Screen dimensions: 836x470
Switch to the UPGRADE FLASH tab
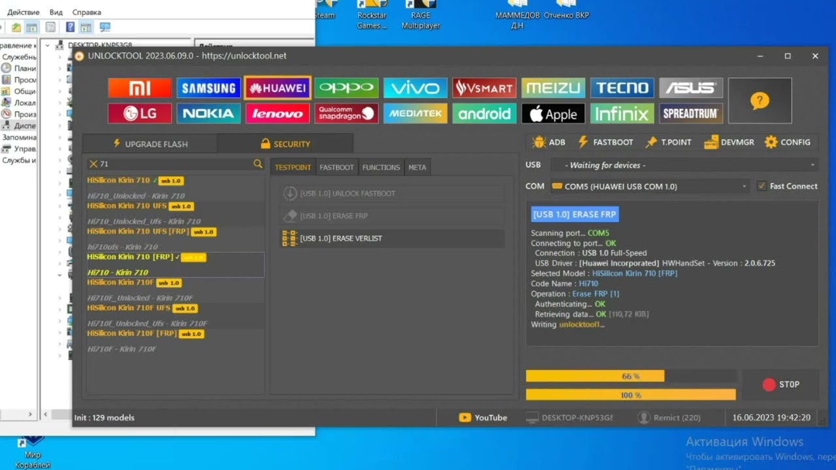(150, 144)
